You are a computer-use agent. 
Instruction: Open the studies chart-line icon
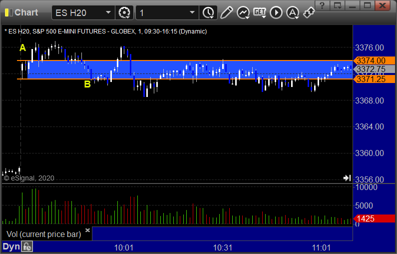coord(243,12)
